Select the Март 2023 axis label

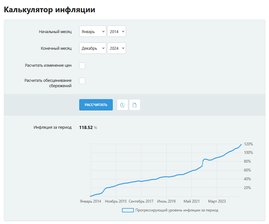coord(216,201)
